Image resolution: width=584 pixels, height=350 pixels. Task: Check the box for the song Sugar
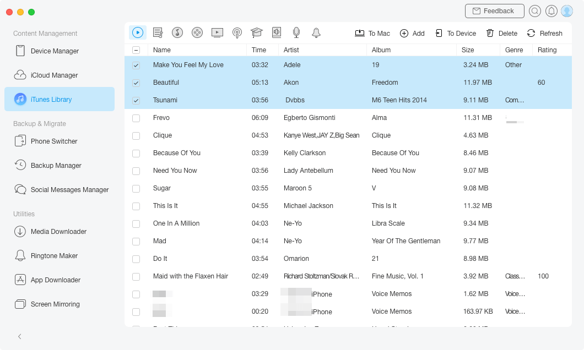tap(136, 188)
